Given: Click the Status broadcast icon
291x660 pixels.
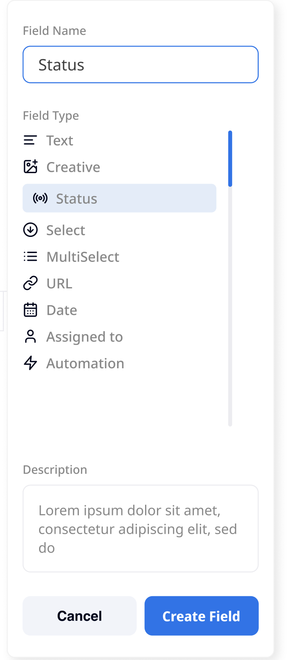Looking at the screenshot, I should click(40, 199).
